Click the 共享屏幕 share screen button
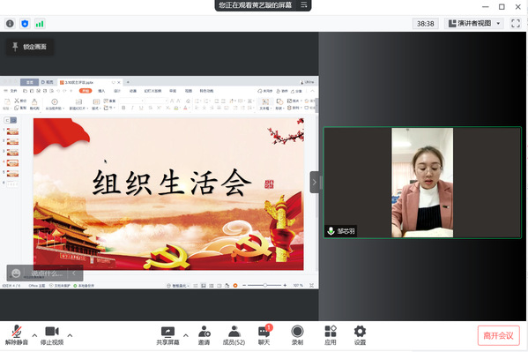528x352 pixels. click(167, 335)
